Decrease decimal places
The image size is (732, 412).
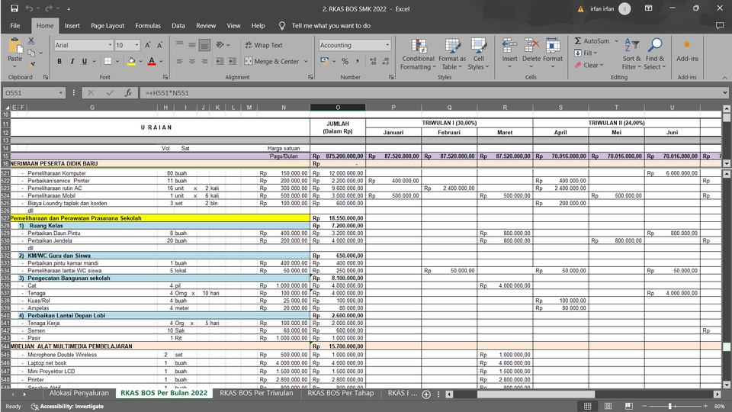386,61
